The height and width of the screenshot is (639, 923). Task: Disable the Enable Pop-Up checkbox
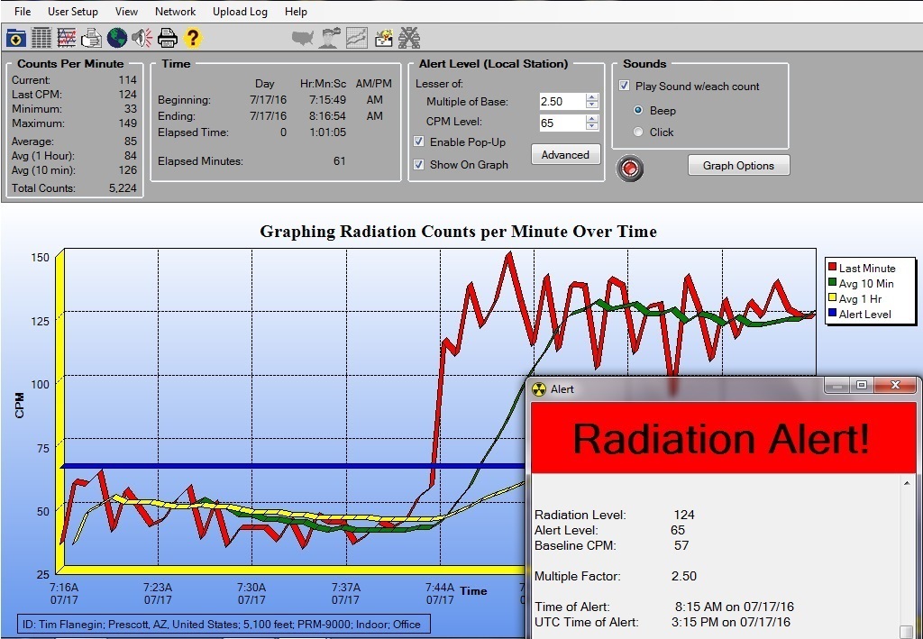419,141
